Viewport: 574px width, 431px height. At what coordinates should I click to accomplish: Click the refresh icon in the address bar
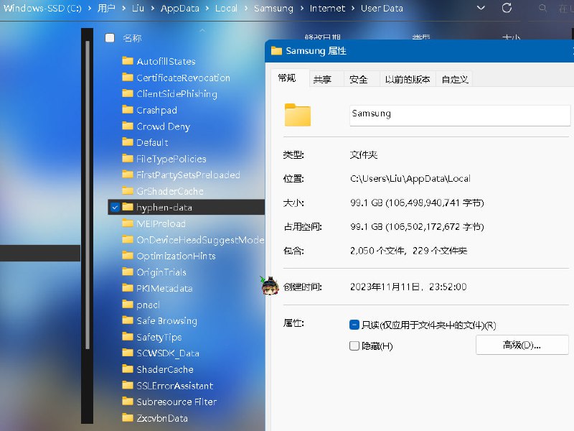click(x=507, y=9)
